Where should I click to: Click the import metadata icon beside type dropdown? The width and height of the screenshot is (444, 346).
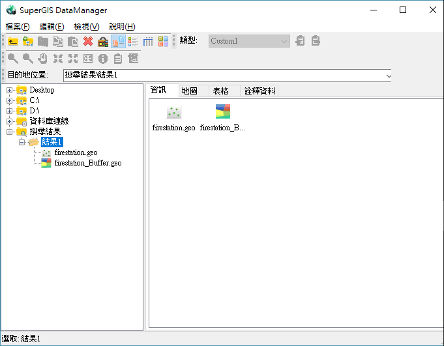(300, 41)
